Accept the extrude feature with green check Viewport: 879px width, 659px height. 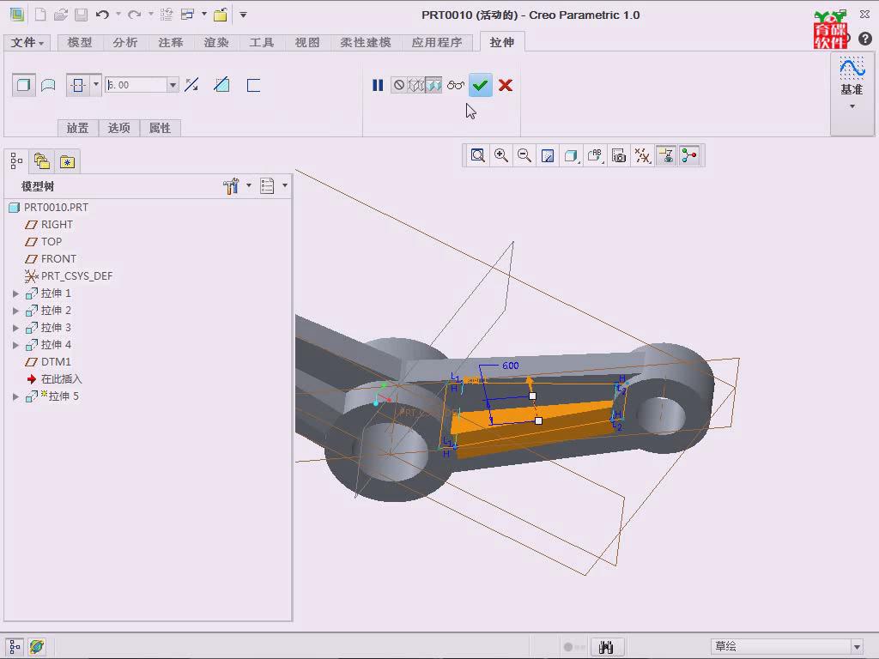481,85
